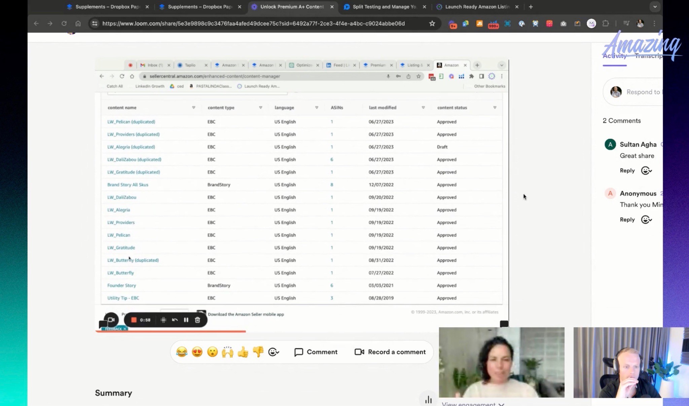This screenshot has width=689, height=406.
Task: Open the Founder Story content link
Action: click(x=121, y=285)
